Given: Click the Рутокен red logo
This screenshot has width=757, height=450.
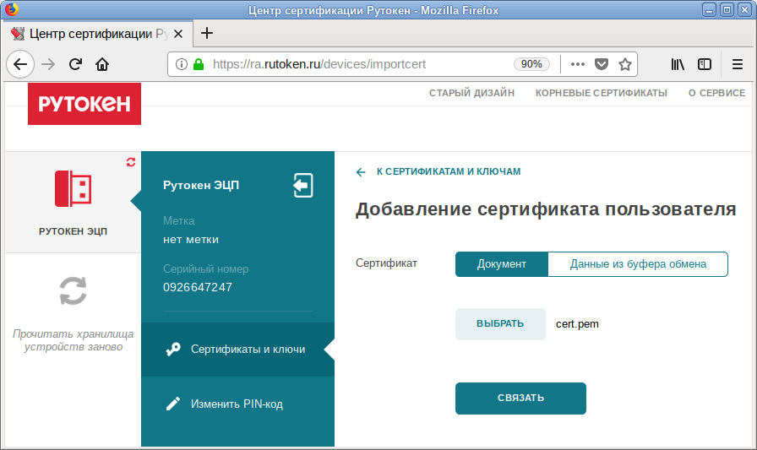Looking at the screenshot, I should coord(84,104).
